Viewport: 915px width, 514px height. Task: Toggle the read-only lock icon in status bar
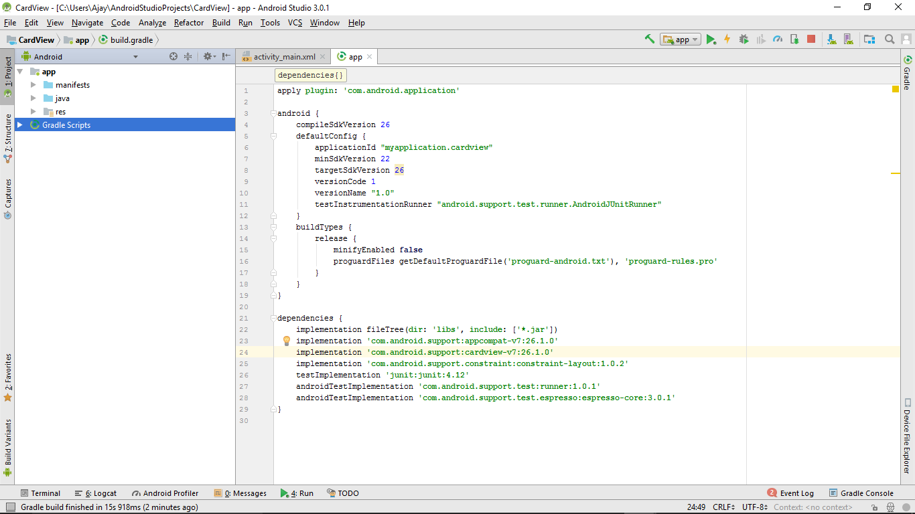pyautogui.click(x=875, y=507)
